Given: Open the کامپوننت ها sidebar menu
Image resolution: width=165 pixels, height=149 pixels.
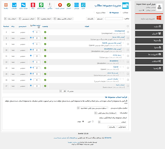Looking at the screenshot, I should click(149, 55).
